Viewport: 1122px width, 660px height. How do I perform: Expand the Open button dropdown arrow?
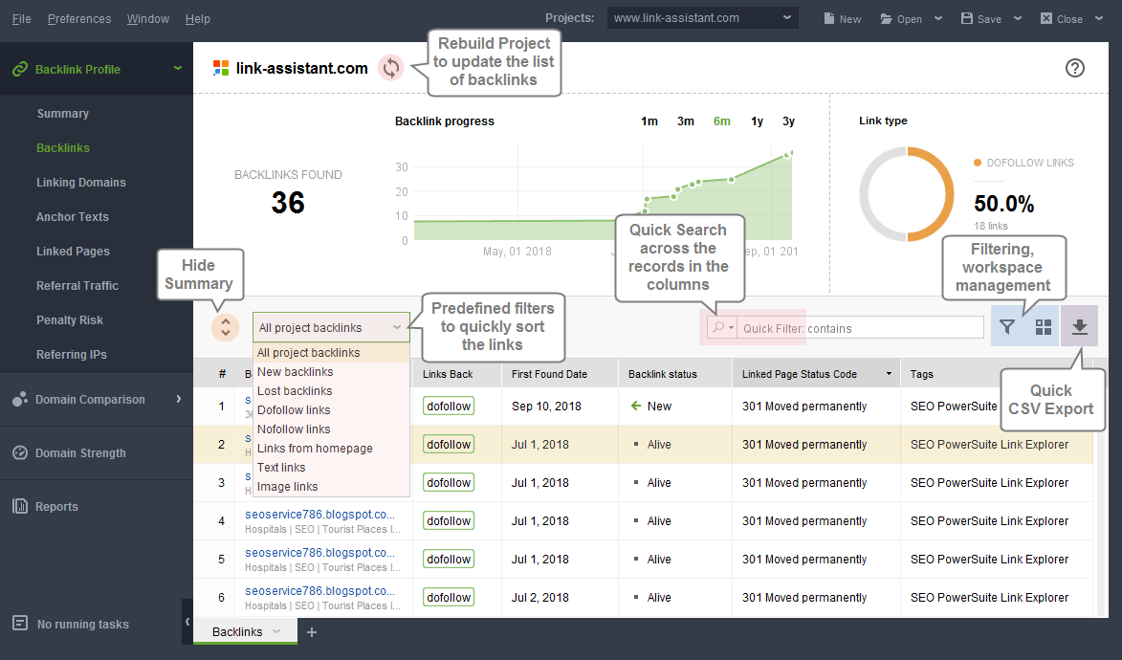pos(938,18)
